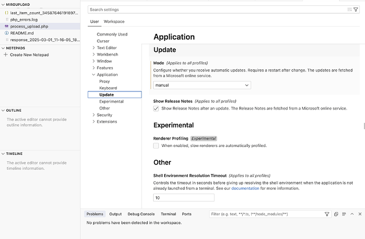Open the Terminal panel tab
365x239 pixels.
(x=168, y=214)
